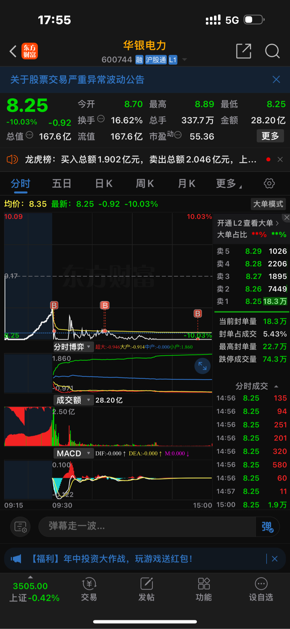The width and height of the screenshot is (290, 629).
Task: Tap the L1 level badge
Action: click(173, 60)
